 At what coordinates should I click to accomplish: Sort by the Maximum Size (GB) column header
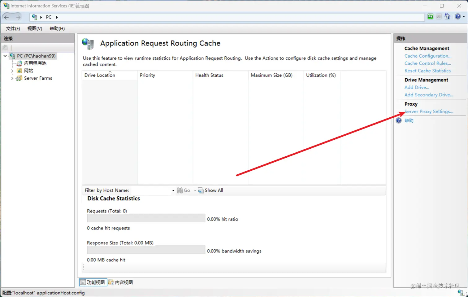[x=276, y=75]
